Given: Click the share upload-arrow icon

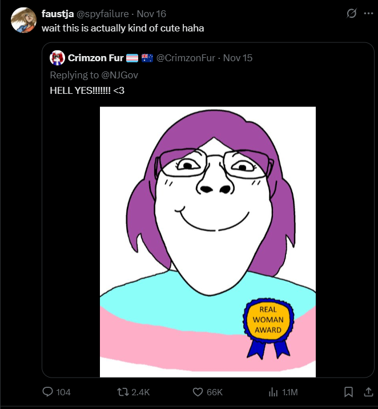Looking at the screenshot, I should pyautogui.click(x=365, y=392).
